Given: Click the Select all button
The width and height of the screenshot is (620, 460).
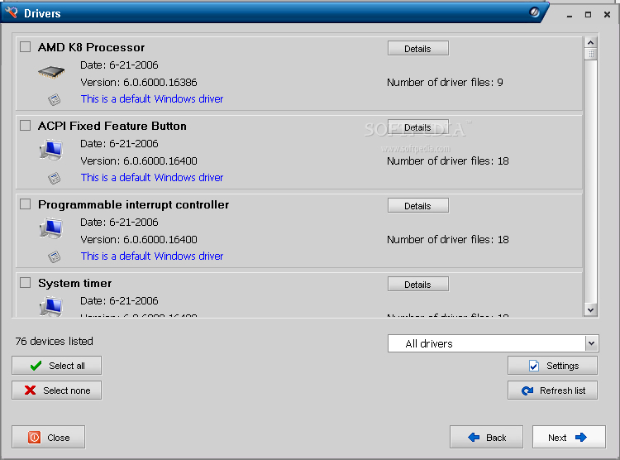Looking at the screenshot, I should coord(56,366).
